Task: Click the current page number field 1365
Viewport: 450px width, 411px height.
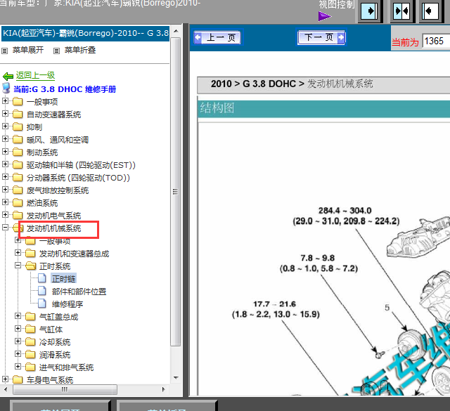Action: coord(436,41)
